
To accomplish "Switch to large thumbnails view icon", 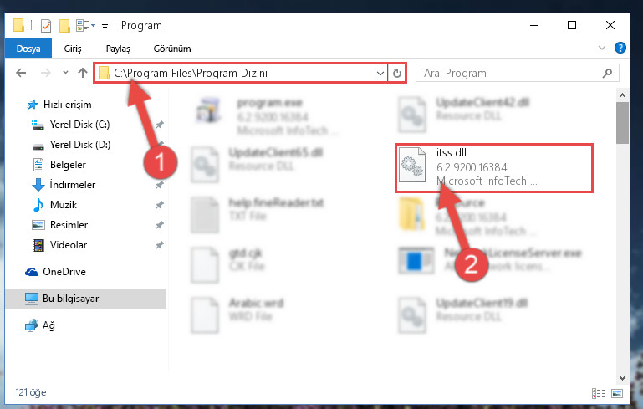I will click(x=617, y=393).
